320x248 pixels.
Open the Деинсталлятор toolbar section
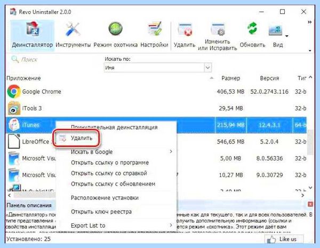32,35
